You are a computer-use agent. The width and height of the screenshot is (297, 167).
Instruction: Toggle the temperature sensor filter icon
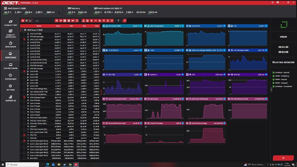83,20
